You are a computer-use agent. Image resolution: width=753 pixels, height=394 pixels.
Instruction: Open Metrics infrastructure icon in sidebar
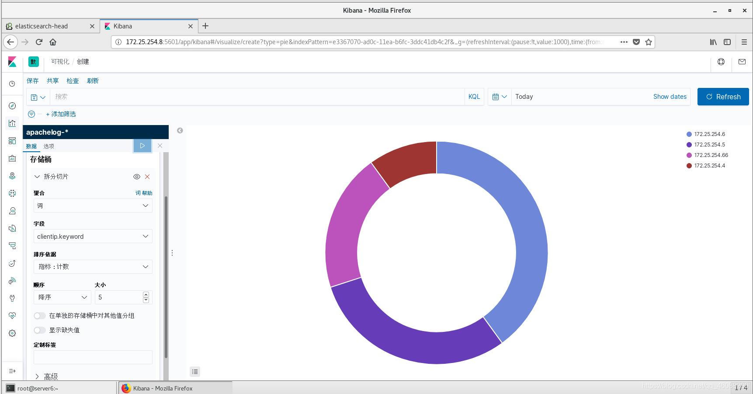[12, 211]
